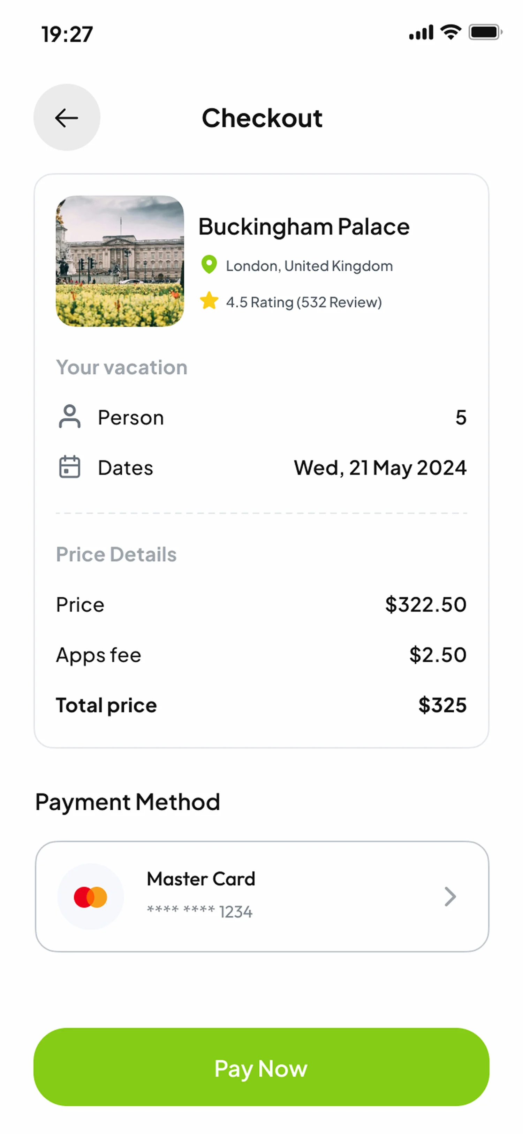Tap the masked card number ending 1234
The height and width of the screenshot is (1134, 523).
[199, 912]
